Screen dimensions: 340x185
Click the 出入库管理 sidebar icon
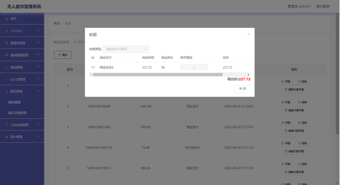coord(7,79)
